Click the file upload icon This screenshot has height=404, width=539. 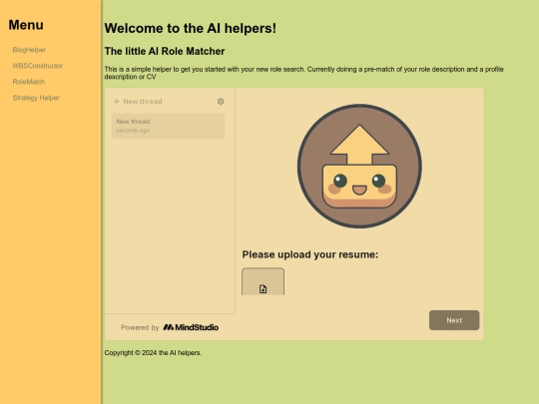click(x=263, y=289)
